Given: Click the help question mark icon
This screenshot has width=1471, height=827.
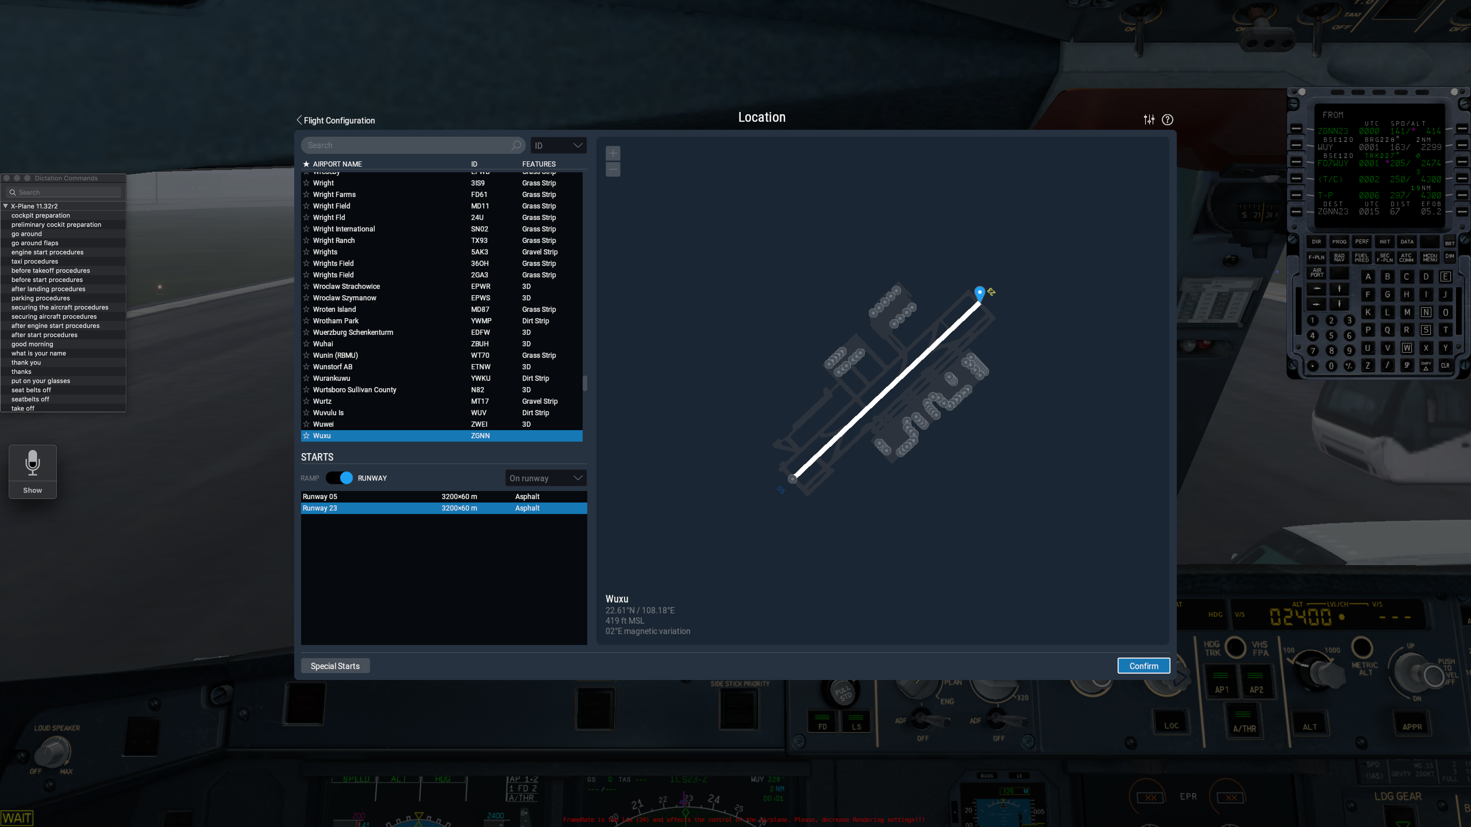Looking at the screenshot, I should coord(1168,119).
